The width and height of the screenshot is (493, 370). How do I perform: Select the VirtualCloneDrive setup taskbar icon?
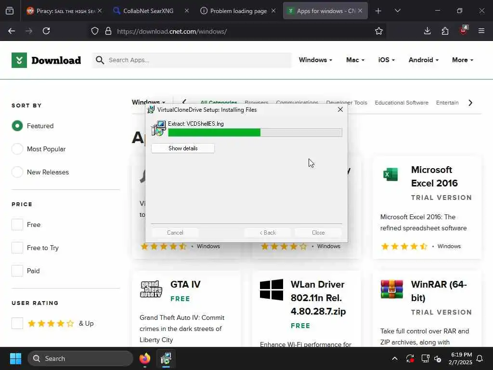166,358
